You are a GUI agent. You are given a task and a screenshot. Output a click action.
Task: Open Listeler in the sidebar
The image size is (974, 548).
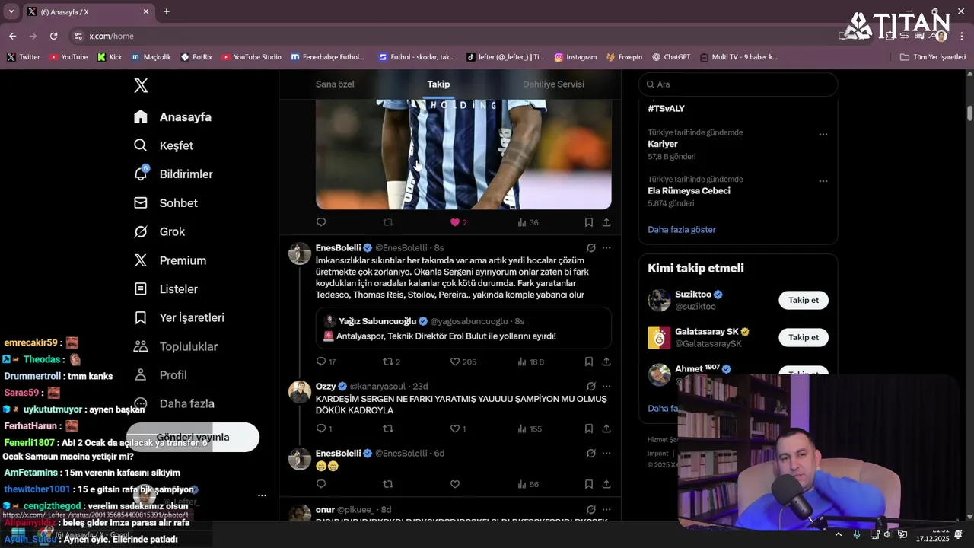166,289
